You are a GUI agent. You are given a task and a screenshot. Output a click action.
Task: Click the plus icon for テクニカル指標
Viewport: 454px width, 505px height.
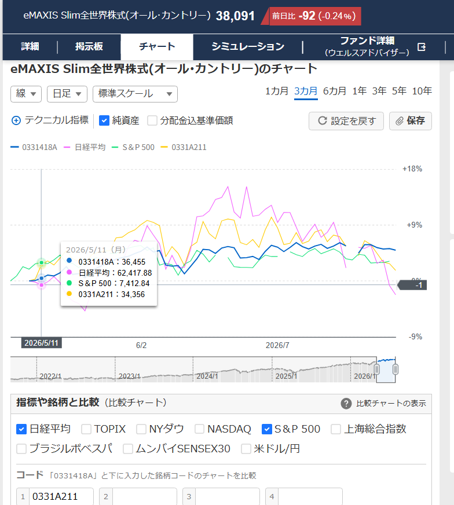(16, 120)
